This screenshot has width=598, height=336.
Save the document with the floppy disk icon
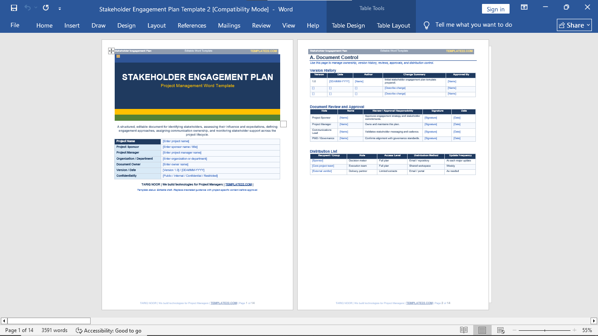pyautogui.click(x=14, y=8)
